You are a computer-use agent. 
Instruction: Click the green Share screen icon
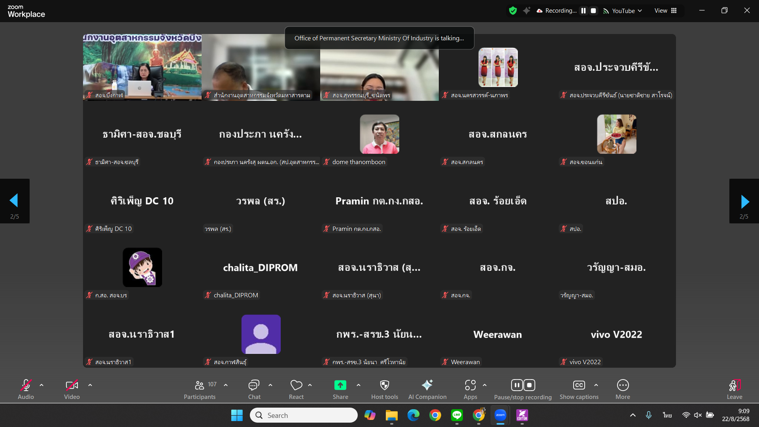340,385
